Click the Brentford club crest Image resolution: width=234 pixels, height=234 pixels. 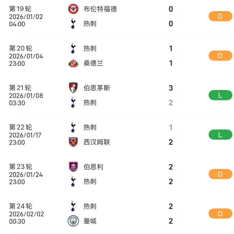tap(73, 9)
